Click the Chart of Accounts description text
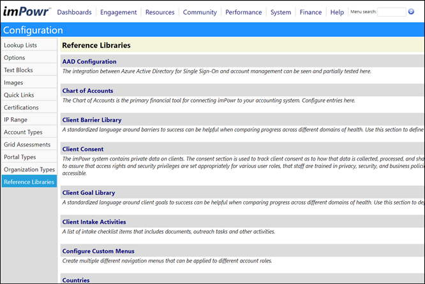425x284 pixels. (209, 101)
